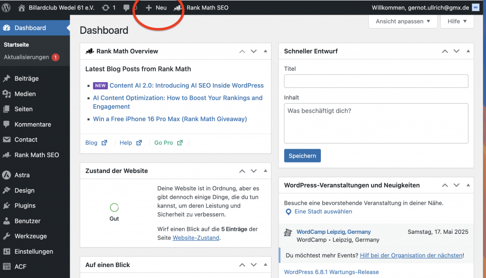Click the Benutzer user icon
This screenshot has width=486, height=278.
(x=7, y=221)
